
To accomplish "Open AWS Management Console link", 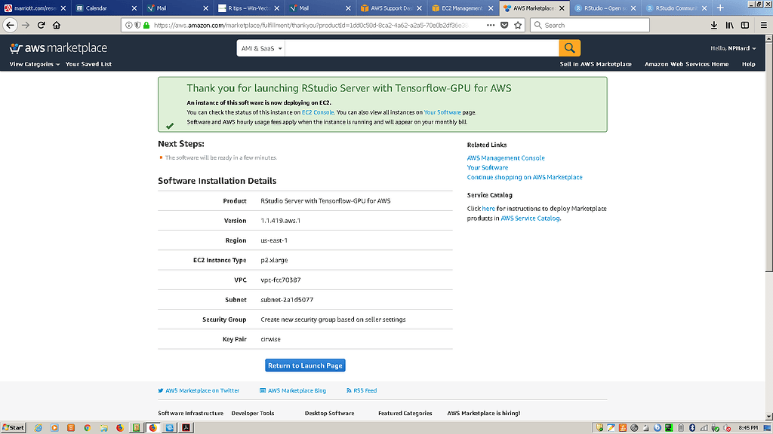I will tap(506, 158).
